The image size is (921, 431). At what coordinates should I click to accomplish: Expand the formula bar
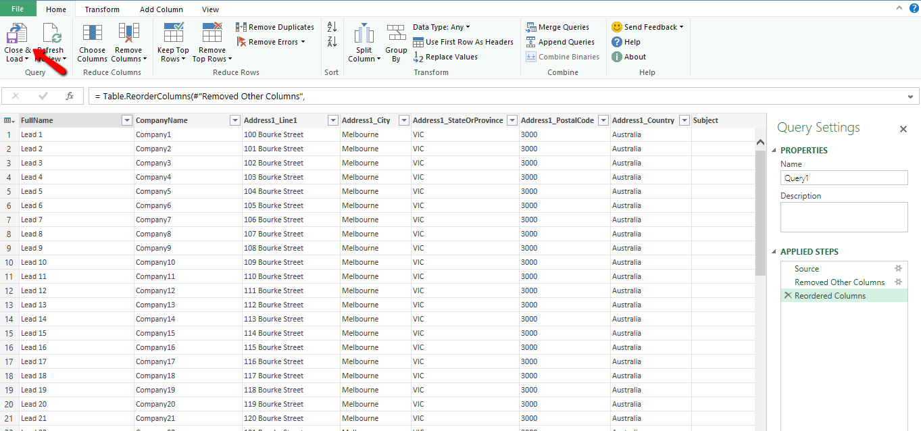point(910,97)
